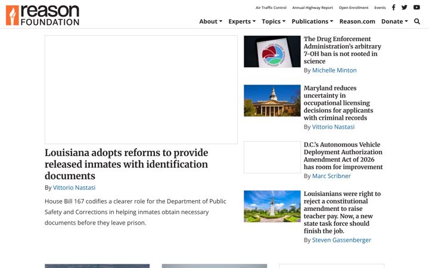Expand the Donate dropdown menu
Screen dimensions: 429x268
(x=394, y=21)
